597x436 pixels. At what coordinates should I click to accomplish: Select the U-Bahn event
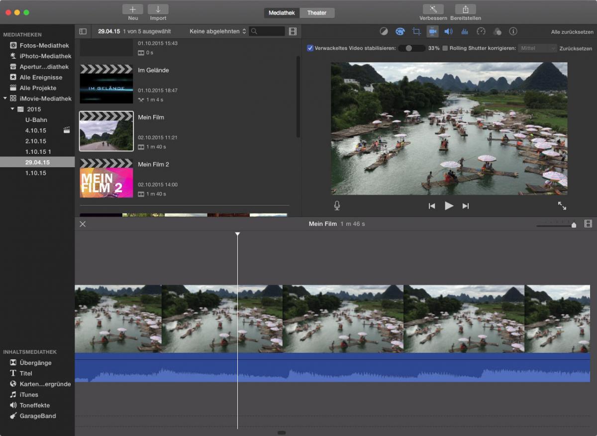pyautogui.click(x=37, y=120)
